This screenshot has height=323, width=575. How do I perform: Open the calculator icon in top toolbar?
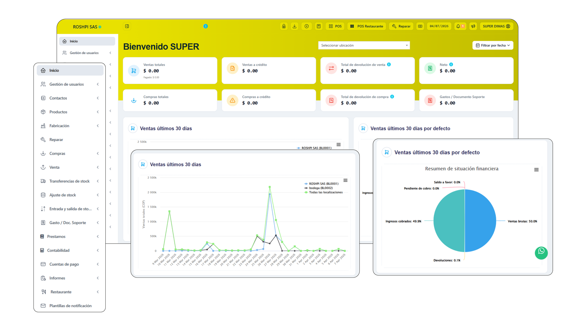(x=319, y=26)
